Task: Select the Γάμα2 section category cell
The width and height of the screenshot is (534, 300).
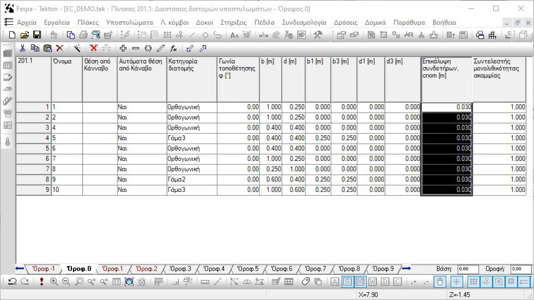Action: (192, 179)
